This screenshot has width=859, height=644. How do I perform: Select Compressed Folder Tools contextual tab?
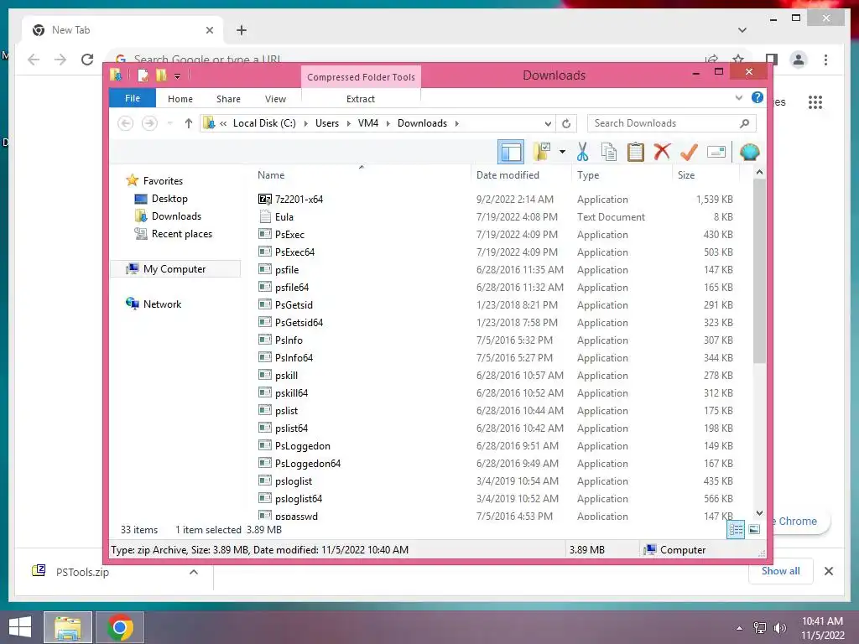coord(361,77)
